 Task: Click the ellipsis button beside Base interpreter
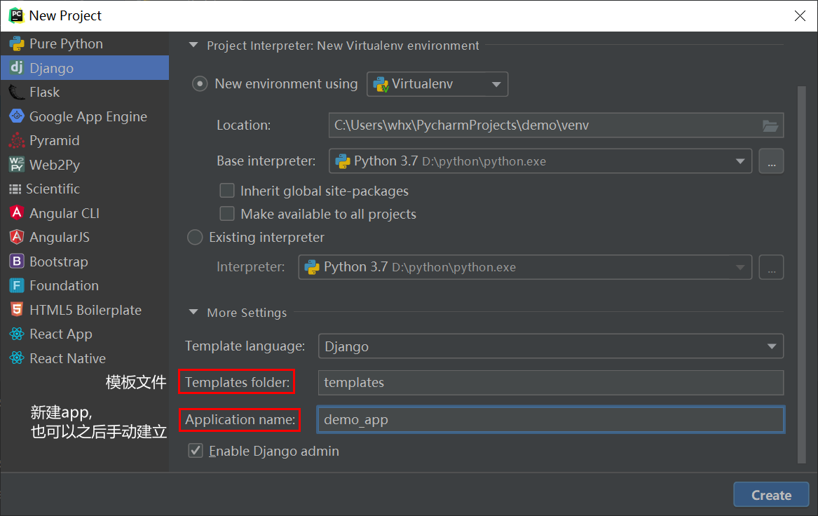click(771, 161)
